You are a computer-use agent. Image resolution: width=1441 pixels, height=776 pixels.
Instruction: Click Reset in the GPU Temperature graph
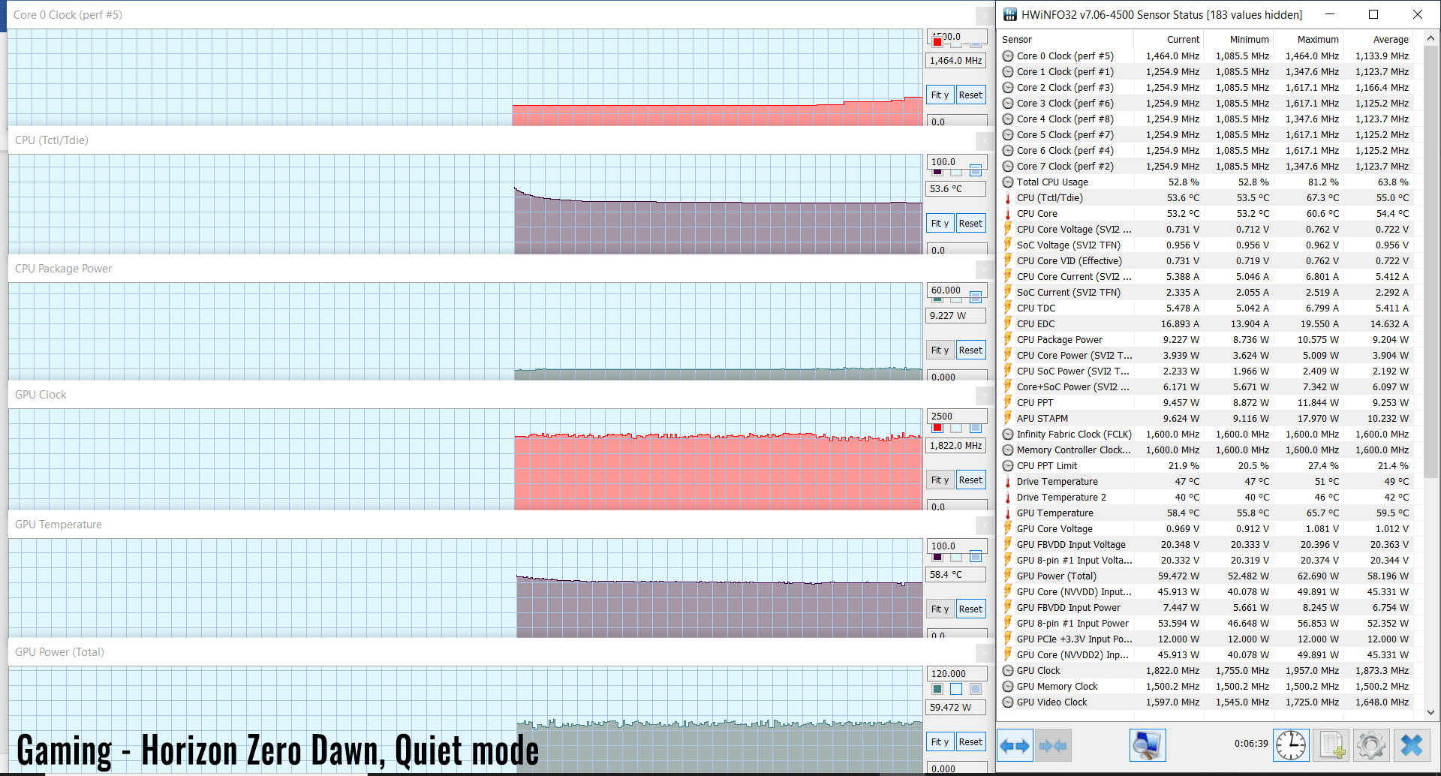(971, 609)
